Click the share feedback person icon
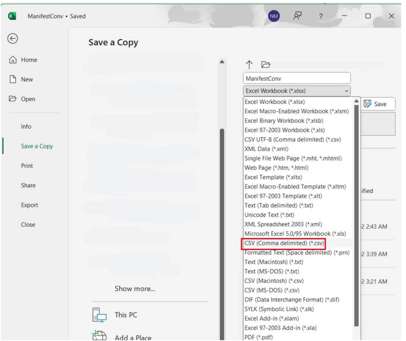 (297, 16)
